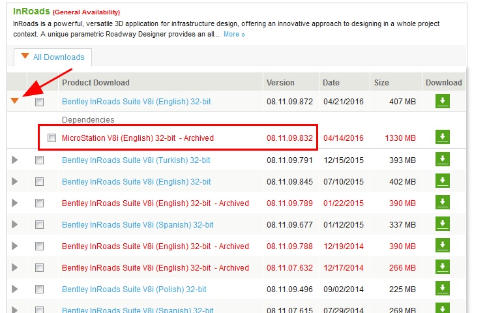487x313 pixels.
Task: Open the All Downloads tab
Action: click(53, 57)
